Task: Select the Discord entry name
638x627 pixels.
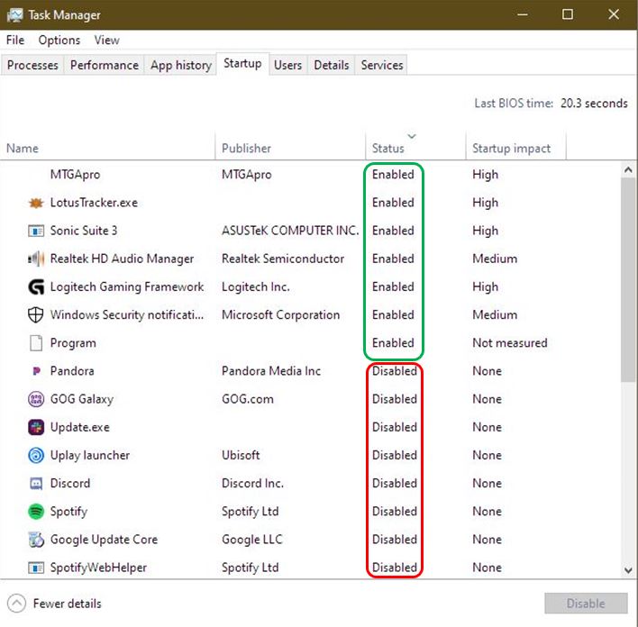Action: click(70, 484)
